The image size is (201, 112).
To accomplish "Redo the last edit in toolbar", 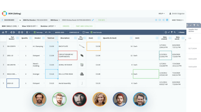I will click(x=49, y=32).
